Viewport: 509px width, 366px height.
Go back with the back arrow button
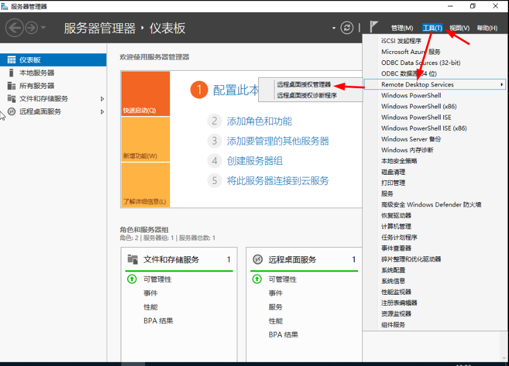(15, 28)
